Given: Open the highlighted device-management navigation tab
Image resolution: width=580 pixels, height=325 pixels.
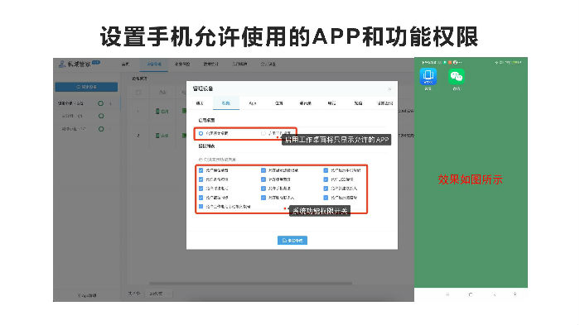Looking at the screenshot, I should coord(154,65).
